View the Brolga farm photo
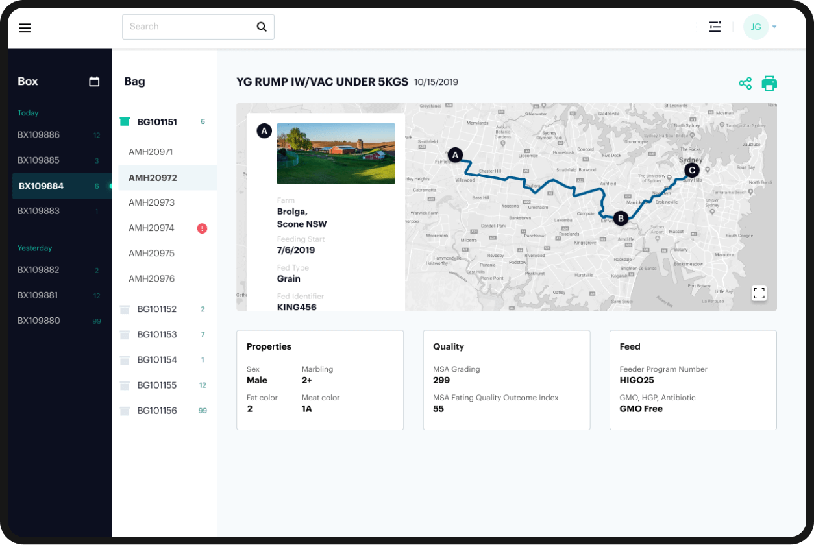Image resolution: width=814 pixels, height=545 pixels. tap(336, 154)
